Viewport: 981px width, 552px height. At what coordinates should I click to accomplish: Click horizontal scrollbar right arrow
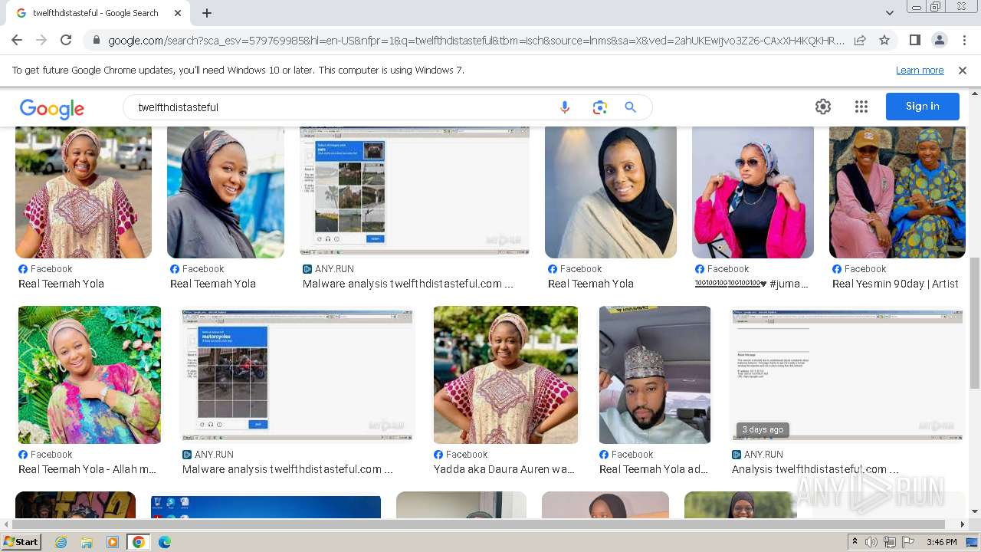[x=963, y=524]
